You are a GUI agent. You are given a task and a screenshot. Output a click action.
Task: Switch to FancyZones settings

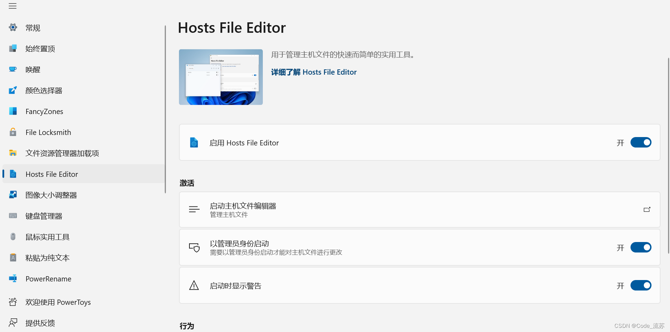[84, 111]
